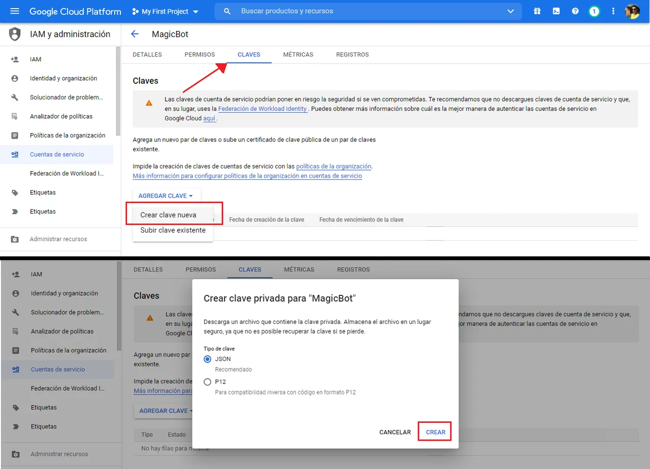
Task: Open the políticas de la organización link
Action: click(334, 166)
